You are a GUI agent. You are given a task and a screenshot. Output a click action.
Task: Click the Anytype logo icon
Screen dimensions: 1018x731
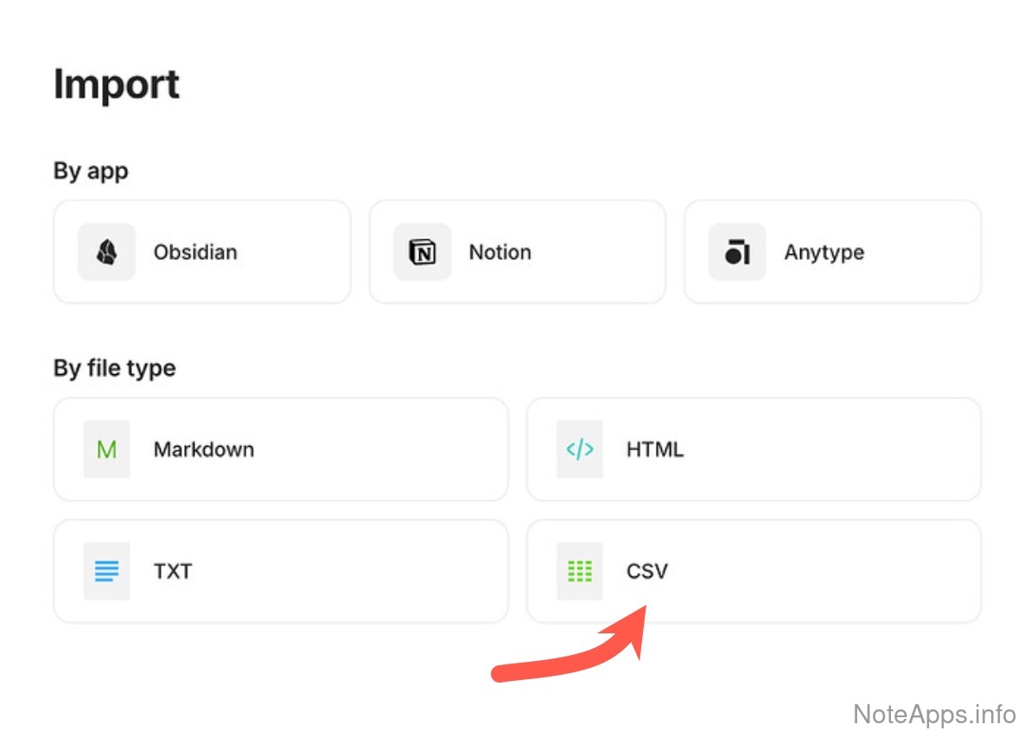click(x=737, y=252)
